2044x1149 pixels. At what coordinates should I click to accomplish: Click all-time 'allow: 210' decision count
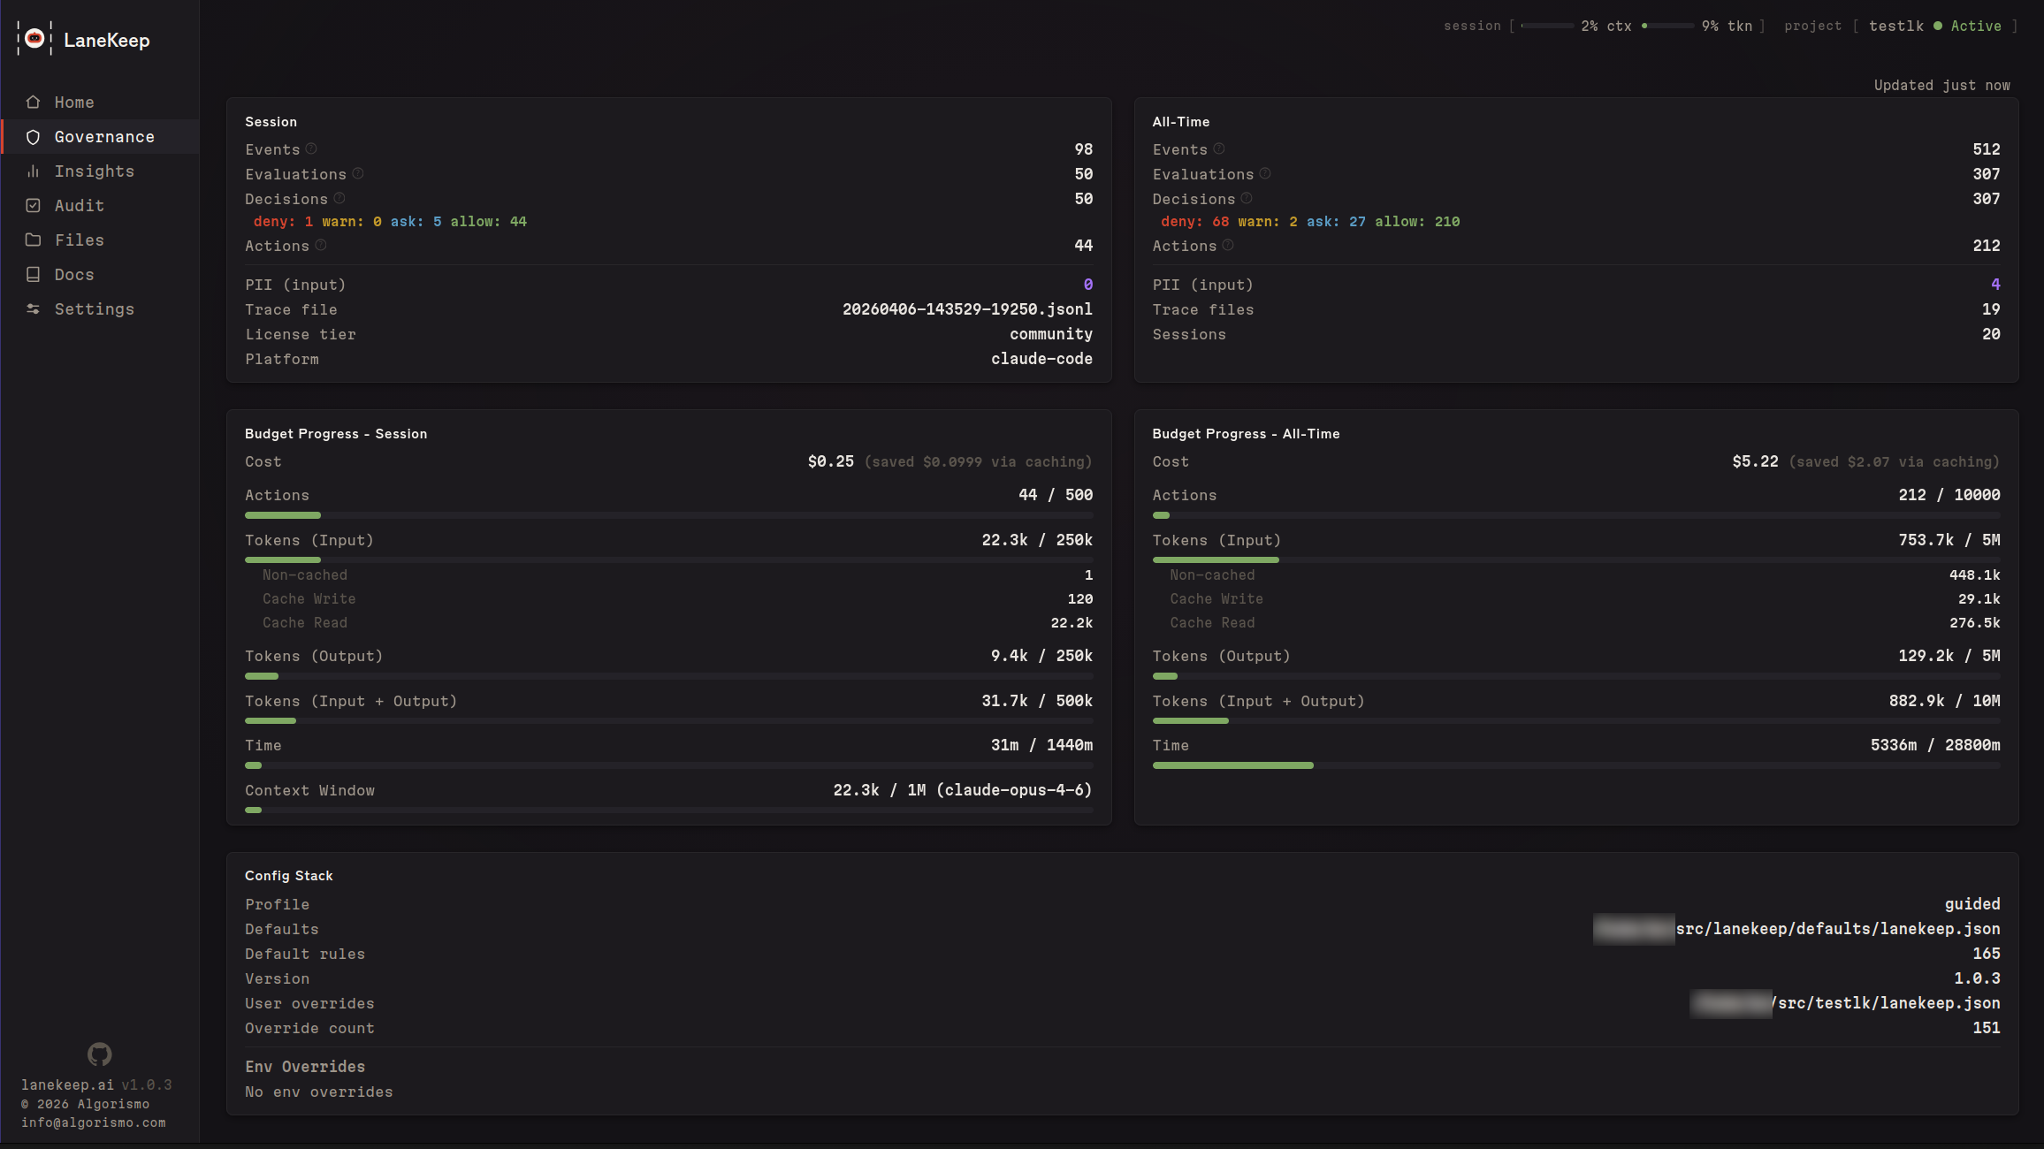coord(1417,222)
